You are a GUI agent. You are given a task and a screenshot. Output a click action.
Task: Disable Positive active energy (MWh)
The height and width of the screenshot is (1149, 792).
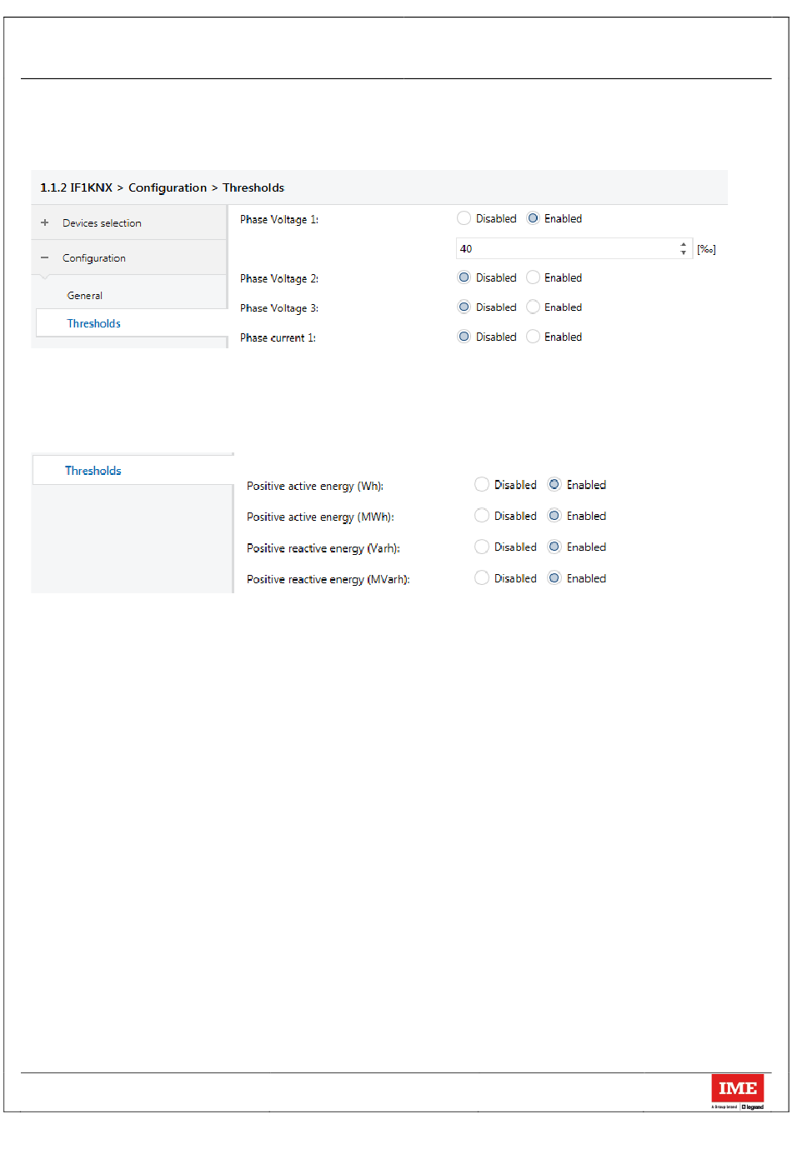pos(482,516)
